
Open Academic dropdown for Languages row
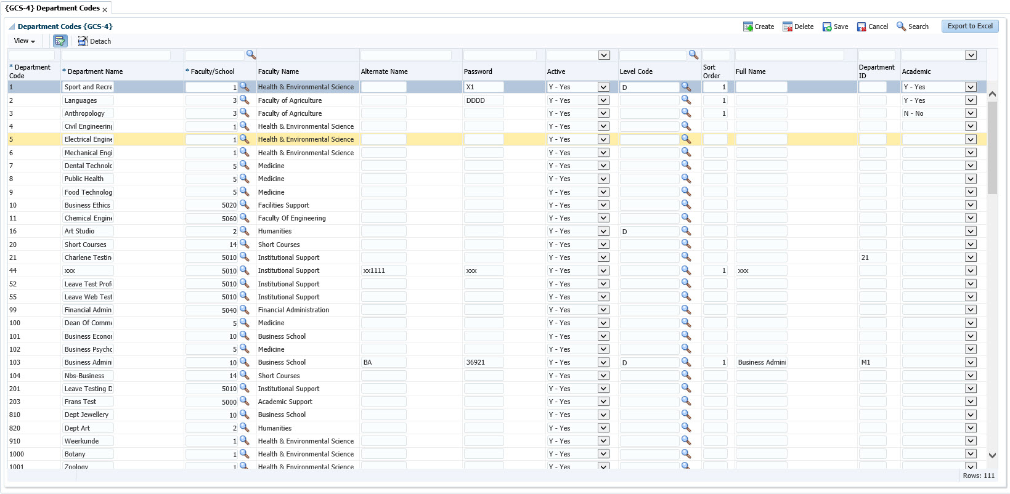pos(971,100)
